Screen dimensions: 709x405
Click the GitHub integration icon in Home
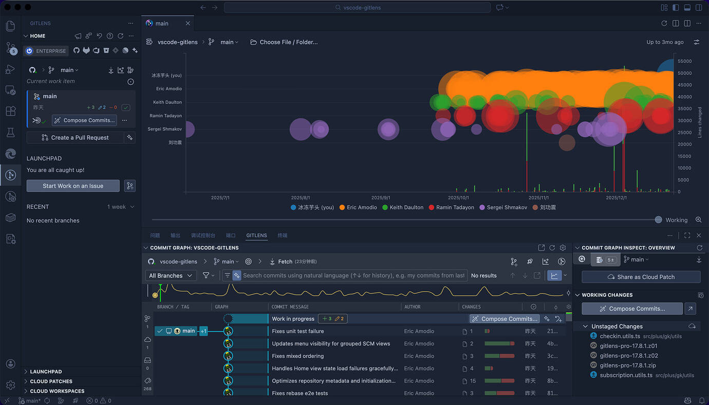pyautogui.click(x=77, y=50)
